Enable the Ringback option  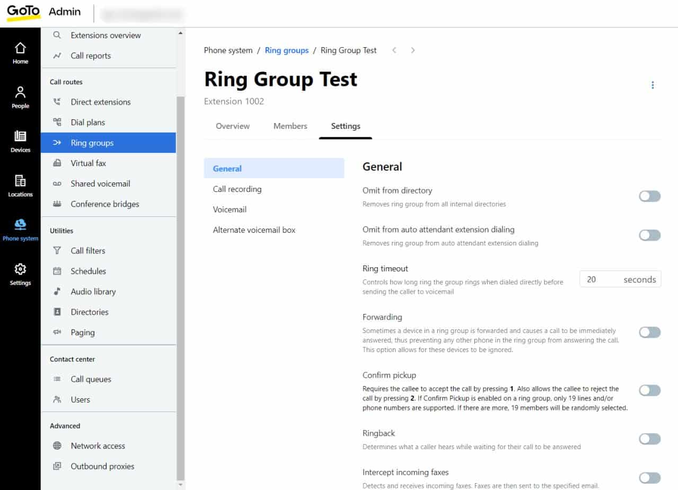[649, 439]
